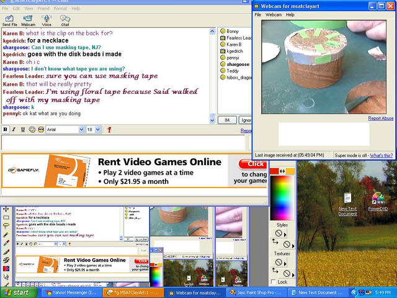Expand the upper Styles swatch flyout arrow
This screenshot has height=298, width=397.
(x=285, y=235)
